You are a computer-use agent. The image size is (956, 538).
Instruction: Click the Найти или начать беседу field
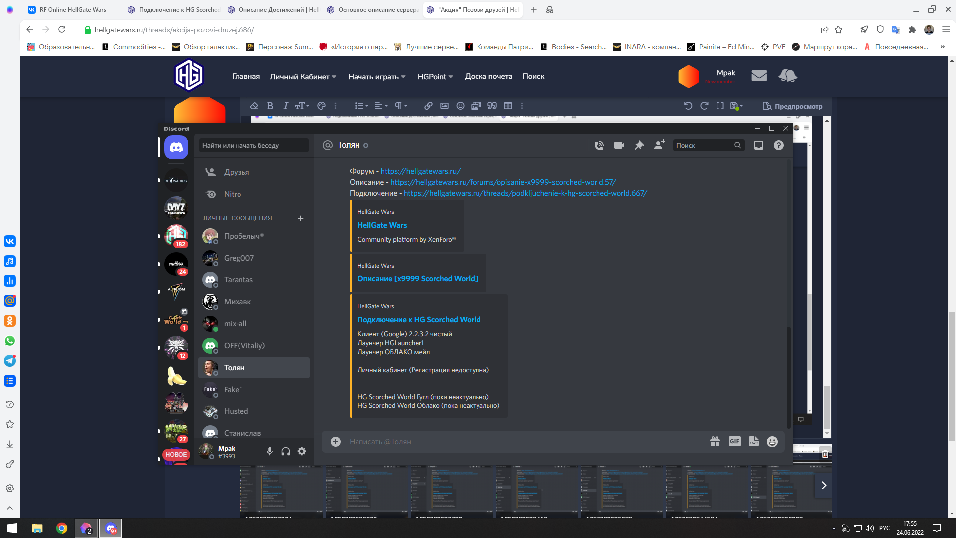[254, 145]
